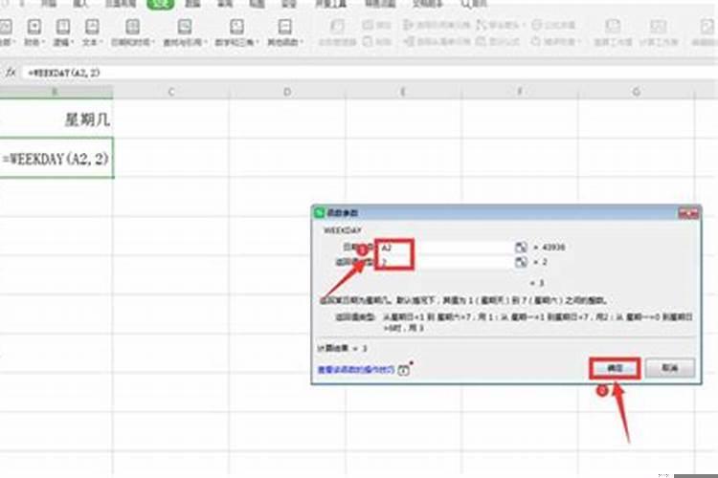
Task: Open the 逻辑 logical functions icon
Action: tap(63, 29)
